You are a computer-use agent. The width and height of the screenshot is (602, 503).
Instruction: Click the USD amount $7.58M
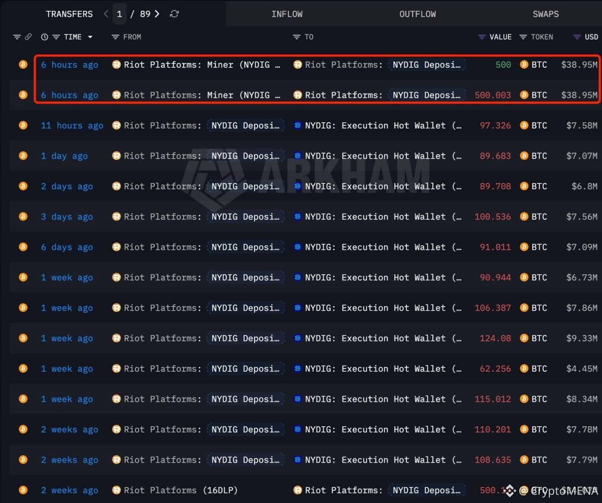[x=582, y=125]
